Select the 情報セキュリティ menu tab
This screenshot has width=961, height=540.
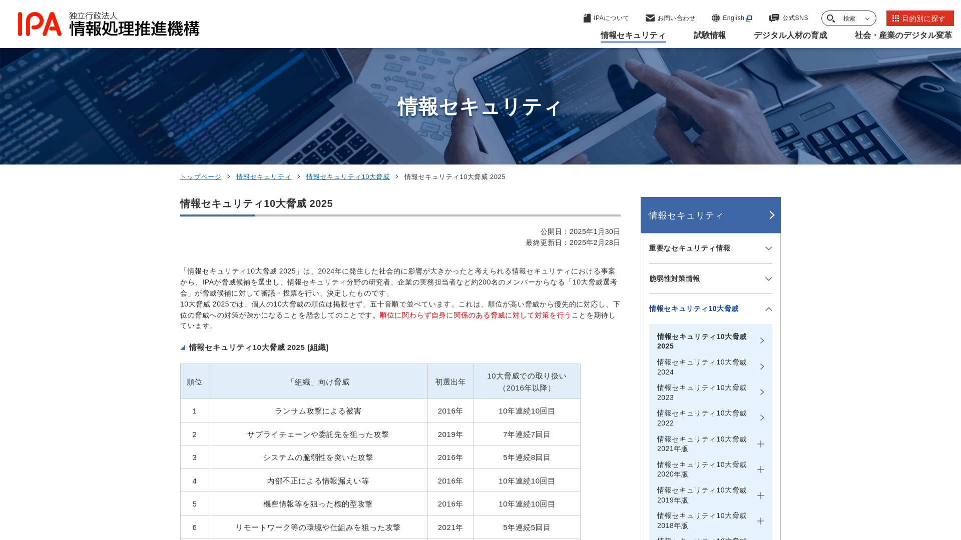click(x=632, y=35)
